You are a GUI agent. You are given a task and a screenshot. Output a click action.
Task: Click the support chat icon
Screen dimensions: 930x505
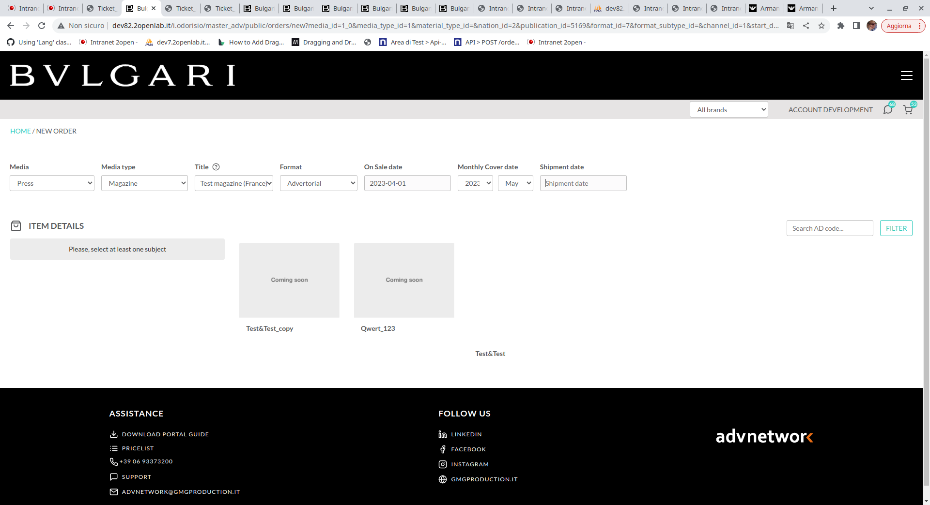pyautogui.click(x=114, y=477)
